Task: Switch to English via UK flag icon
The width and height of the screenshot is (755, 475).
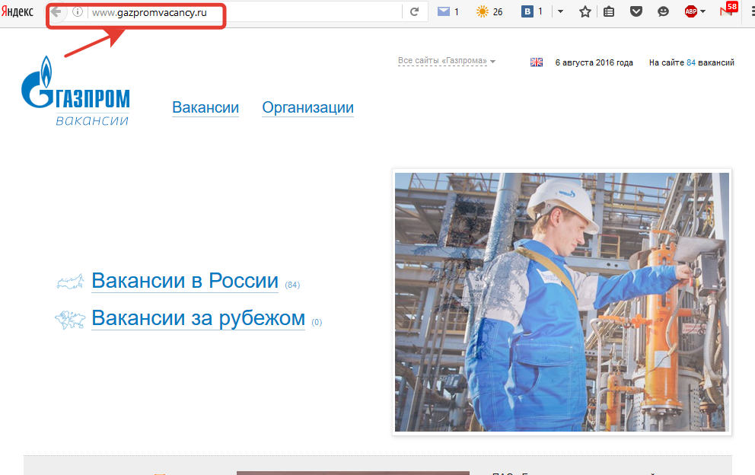Action: 537,62
